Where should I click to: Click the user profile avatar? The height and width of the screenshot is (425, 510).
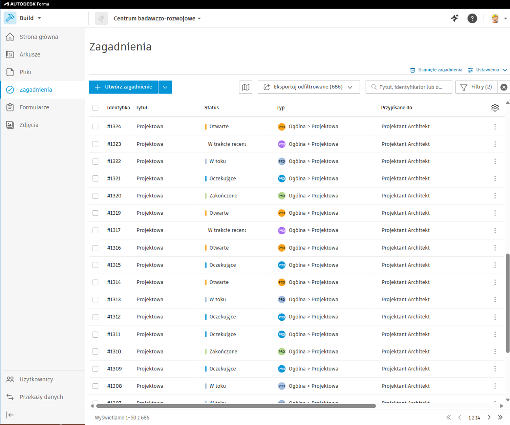495,18
